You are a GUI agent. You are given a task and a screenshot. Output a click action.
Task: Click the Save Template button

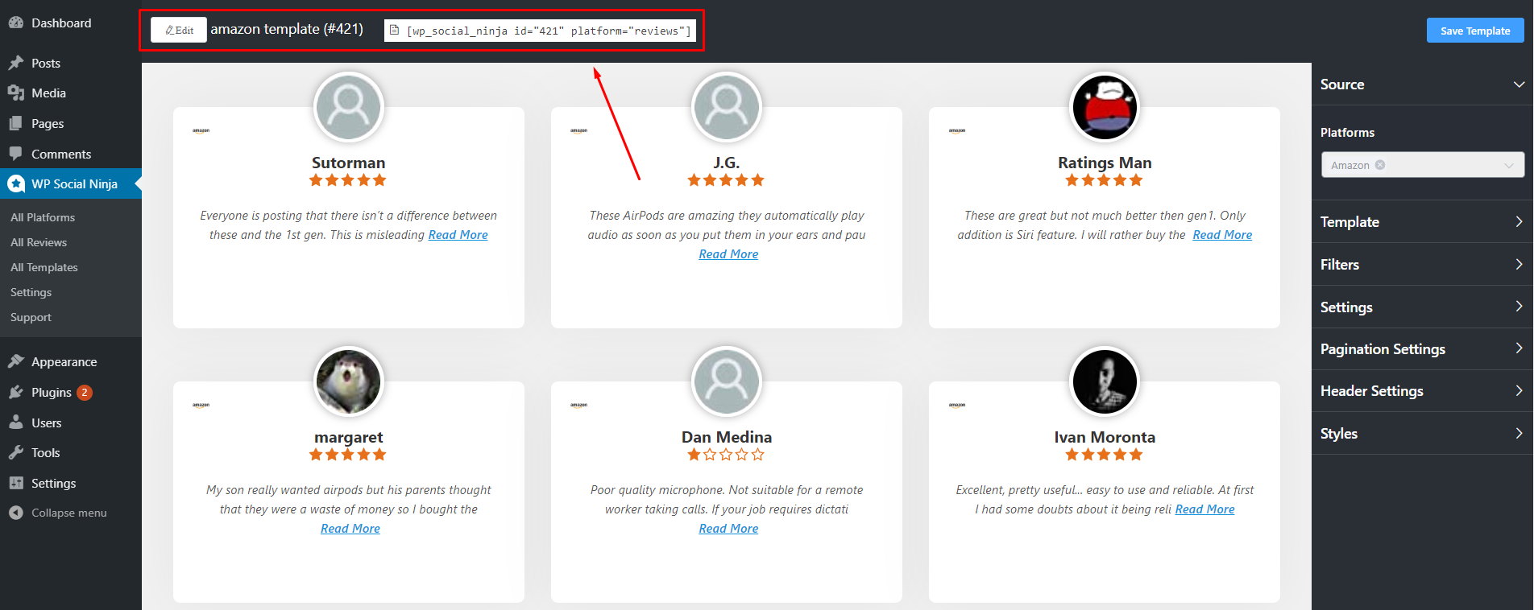1475,31
